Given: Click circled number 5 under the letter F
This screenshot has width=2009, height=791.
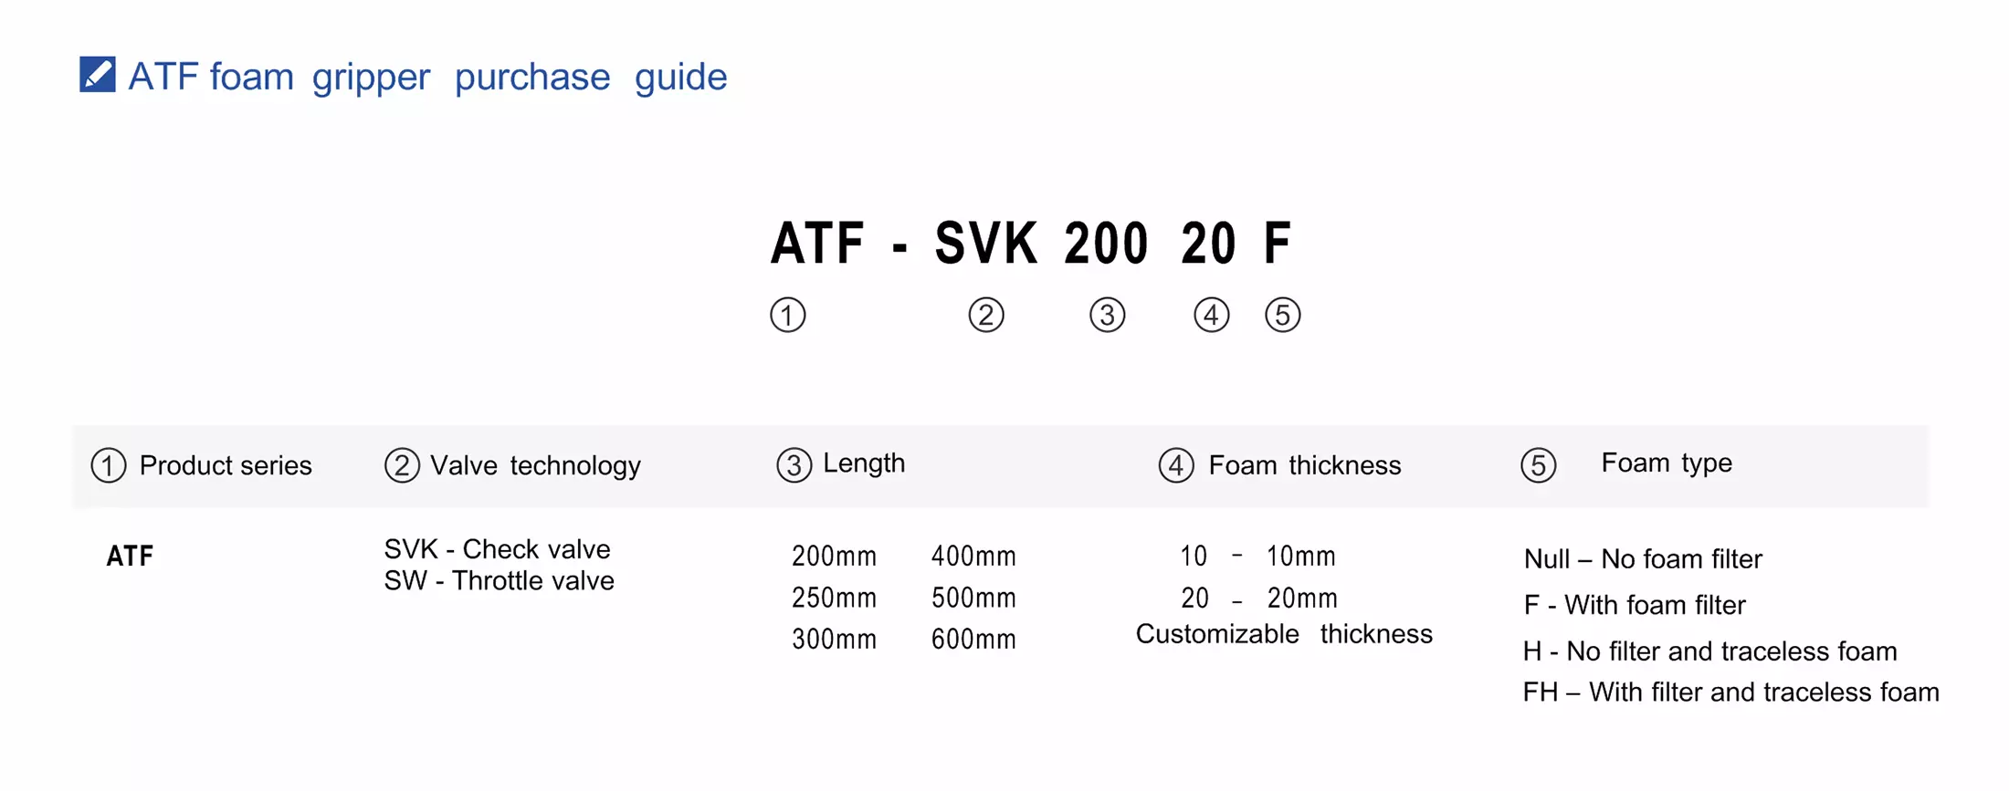Looking at the screenshot, I should pos(1282,316).
